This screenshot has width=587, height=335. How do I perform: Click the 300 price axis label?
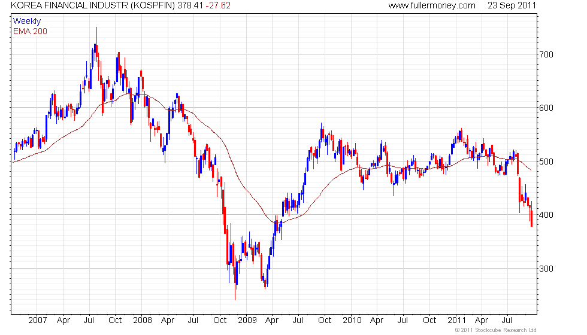pyautogui.click(x=546, y=269)
